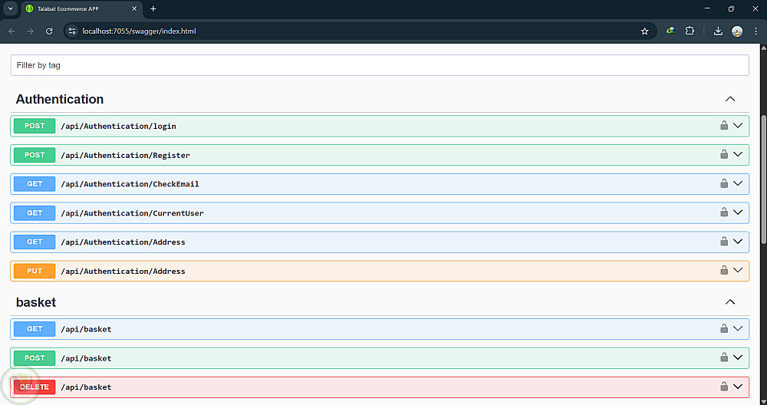Click the lock icon on GET /api/Authentication/CurrentUser
The width and height of the screenshot is (767, 405).
(x=724, y=212)
